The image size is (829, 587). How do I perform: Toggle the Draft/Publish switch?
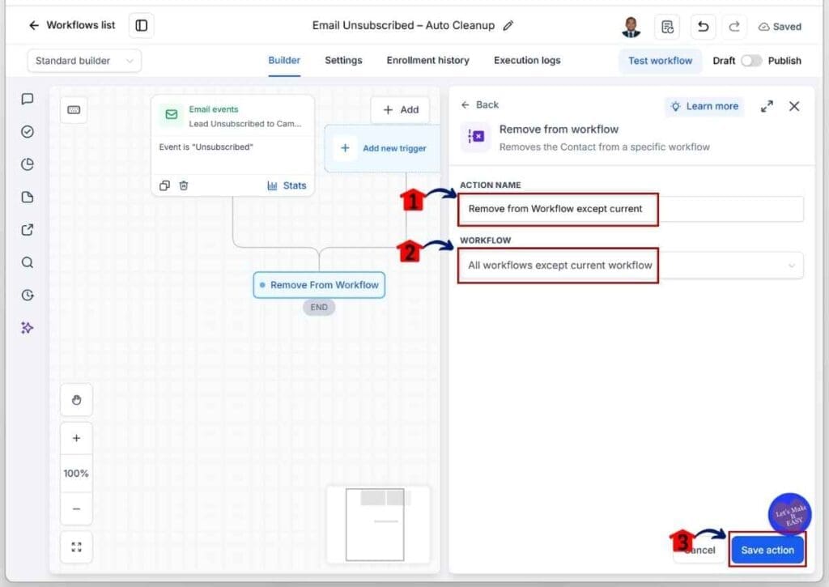(x=750, y=61)
